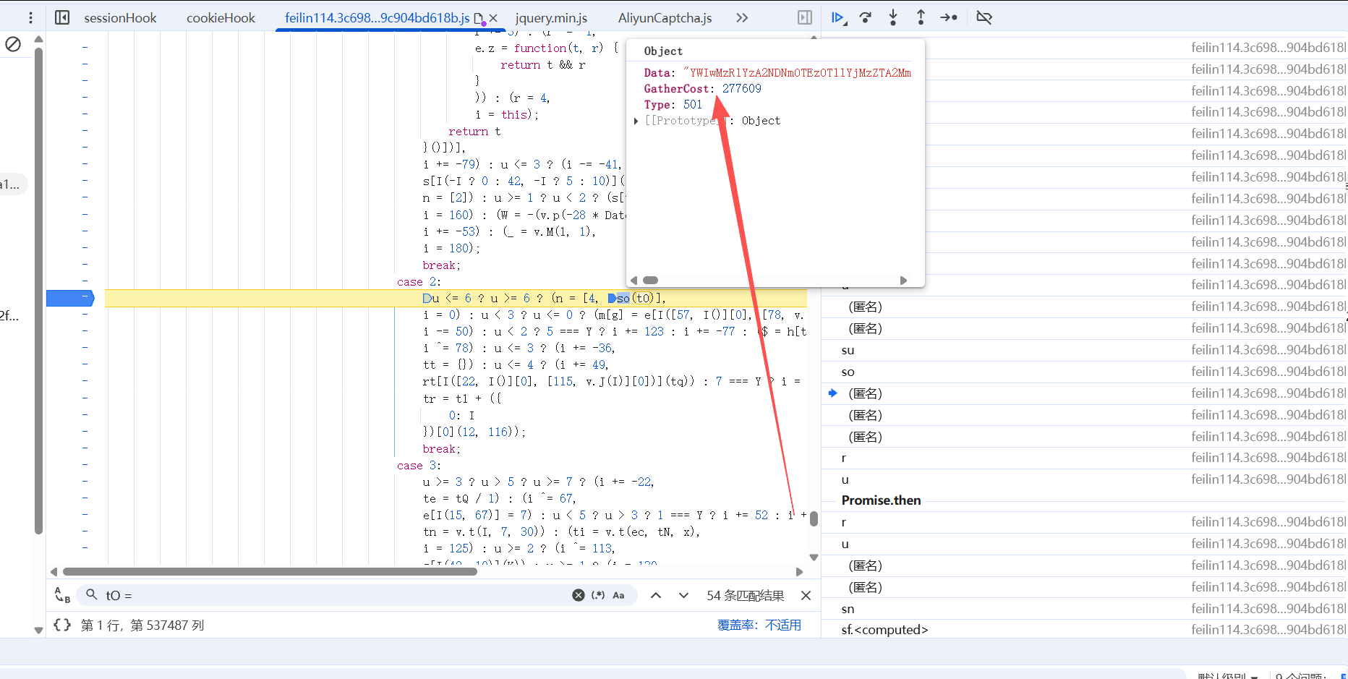Open the jquery.min.js tab
Screen dimensions: 1348x679
pyautogui.click(x=551, y=18)
